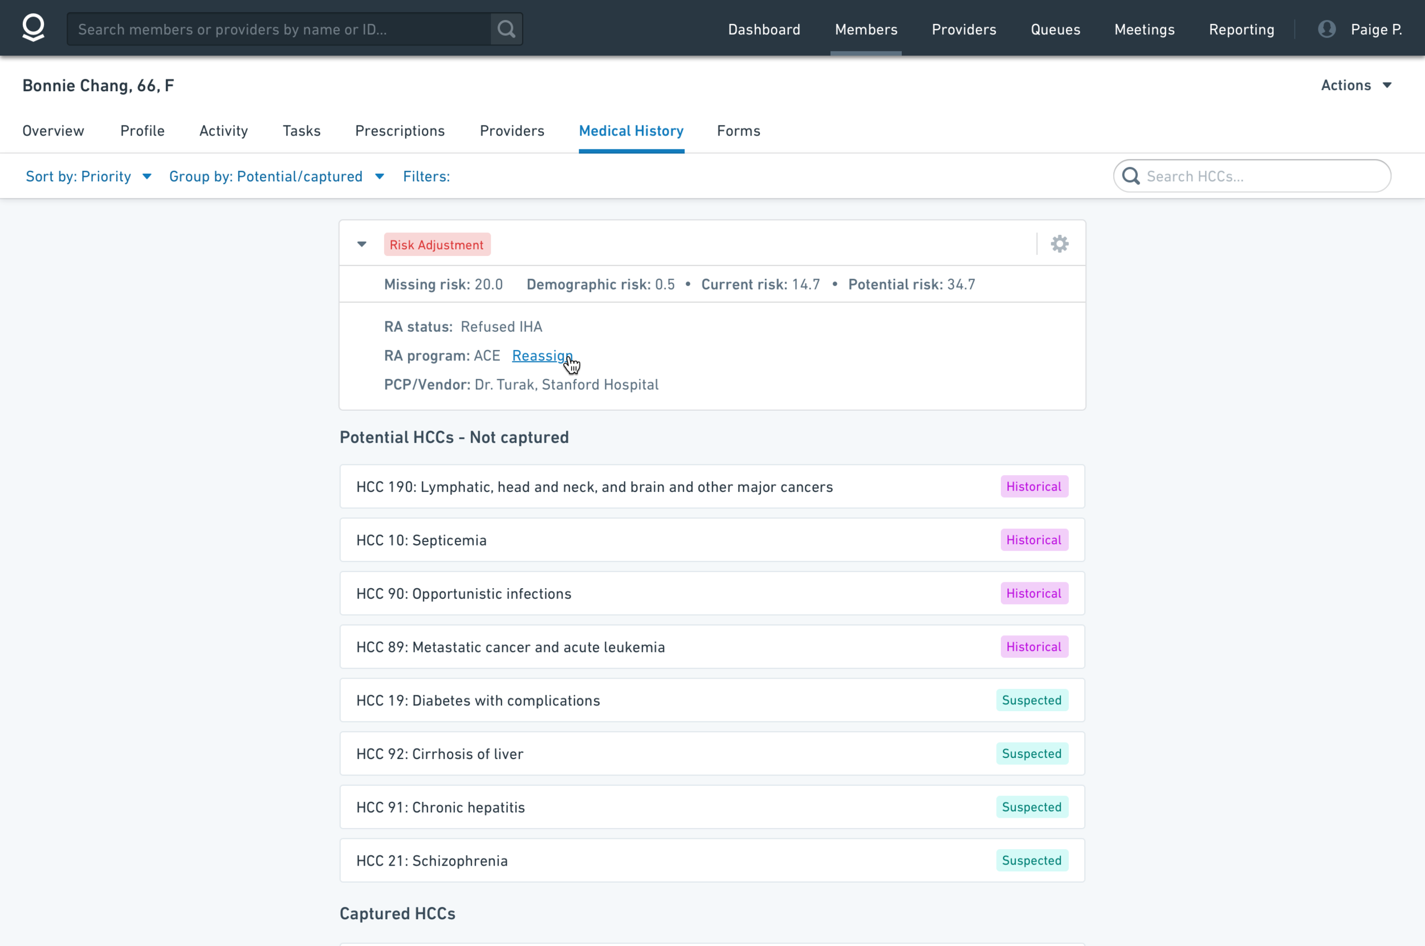Click the Paige P. user avatar icon
The width and height of the screenshot is (1425, 946).
1326,29
